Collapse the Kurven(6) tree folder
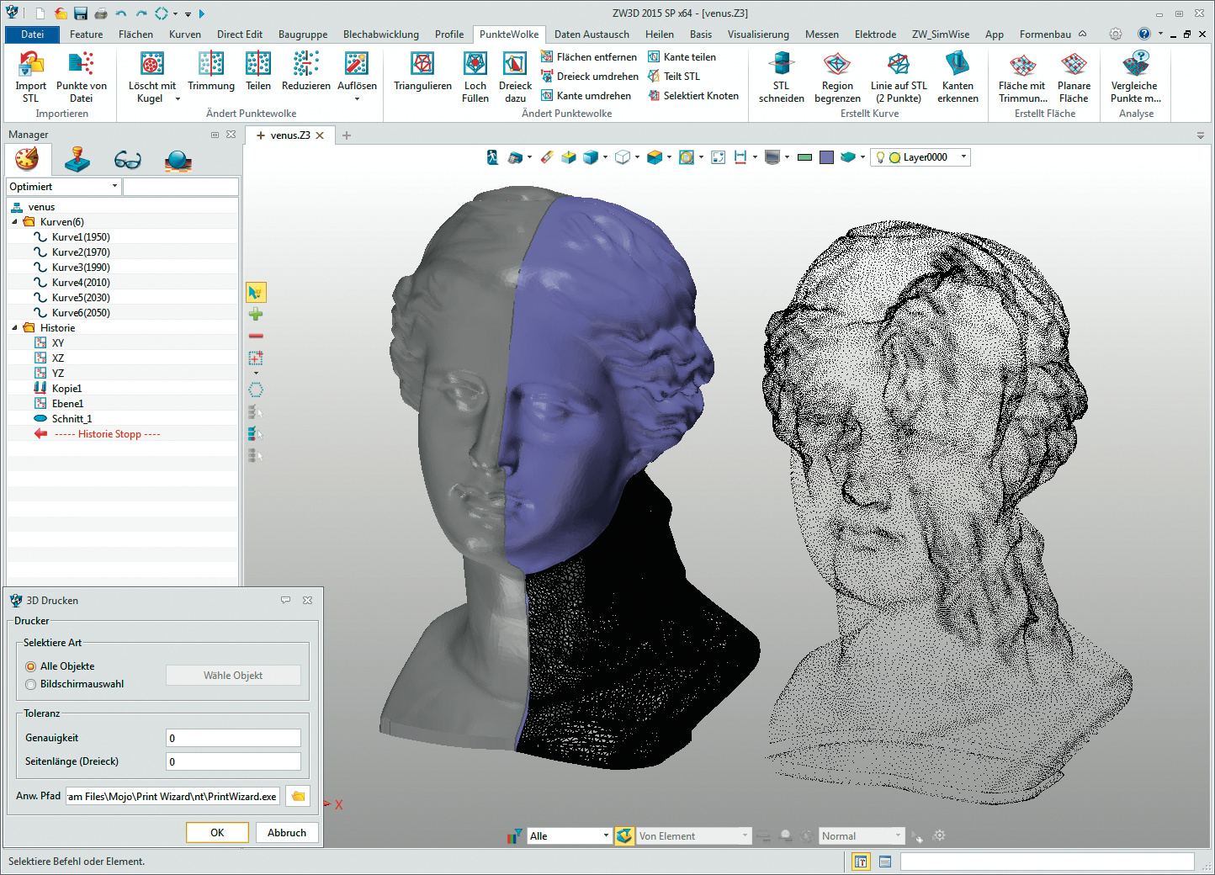 tap(14, 222)
